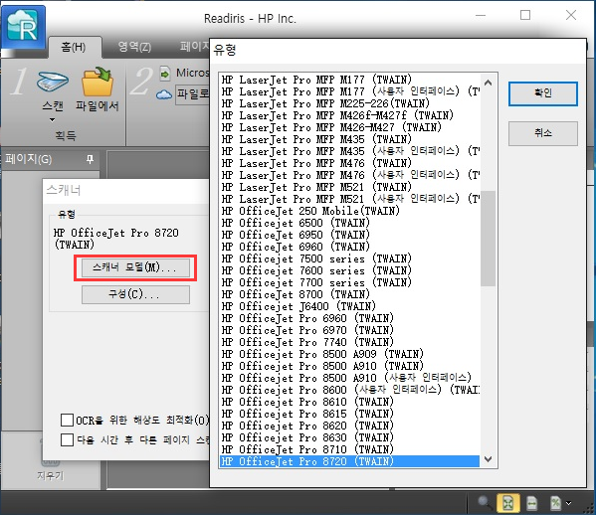Maximize the Readiris window

pyautogui.click(x=525, y=15)
